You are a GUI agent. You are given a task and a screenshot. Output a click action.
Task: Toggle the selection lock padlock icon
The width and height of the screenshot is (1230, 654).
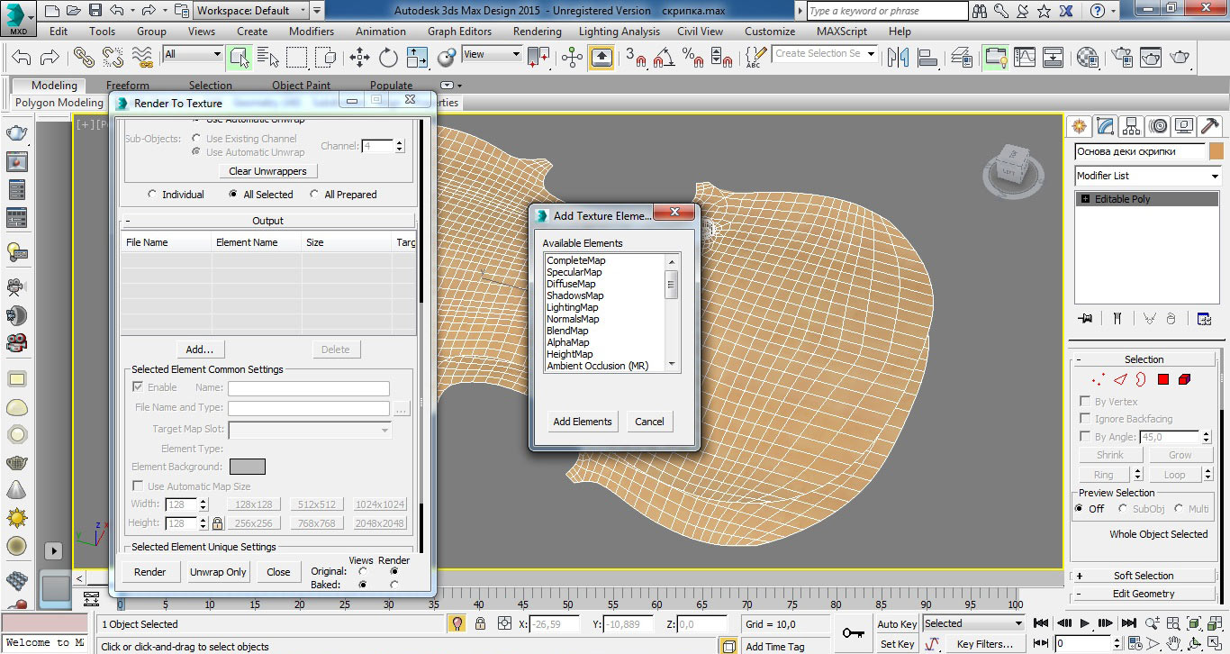pos(481,623)
